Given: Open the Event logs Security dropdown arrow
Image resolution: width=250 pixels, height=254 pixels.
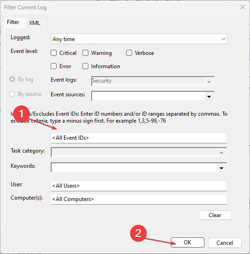Looking at the screenshot, I should [209, 82].
